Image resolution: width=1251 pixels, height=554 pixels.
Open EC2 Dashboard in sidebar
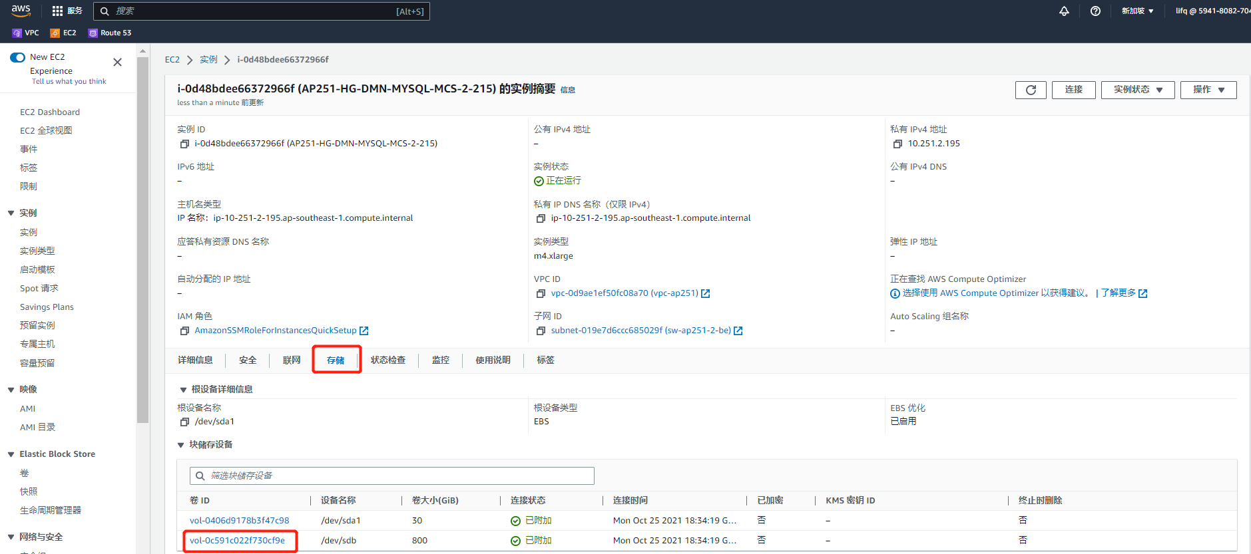[x=50, y=112]
